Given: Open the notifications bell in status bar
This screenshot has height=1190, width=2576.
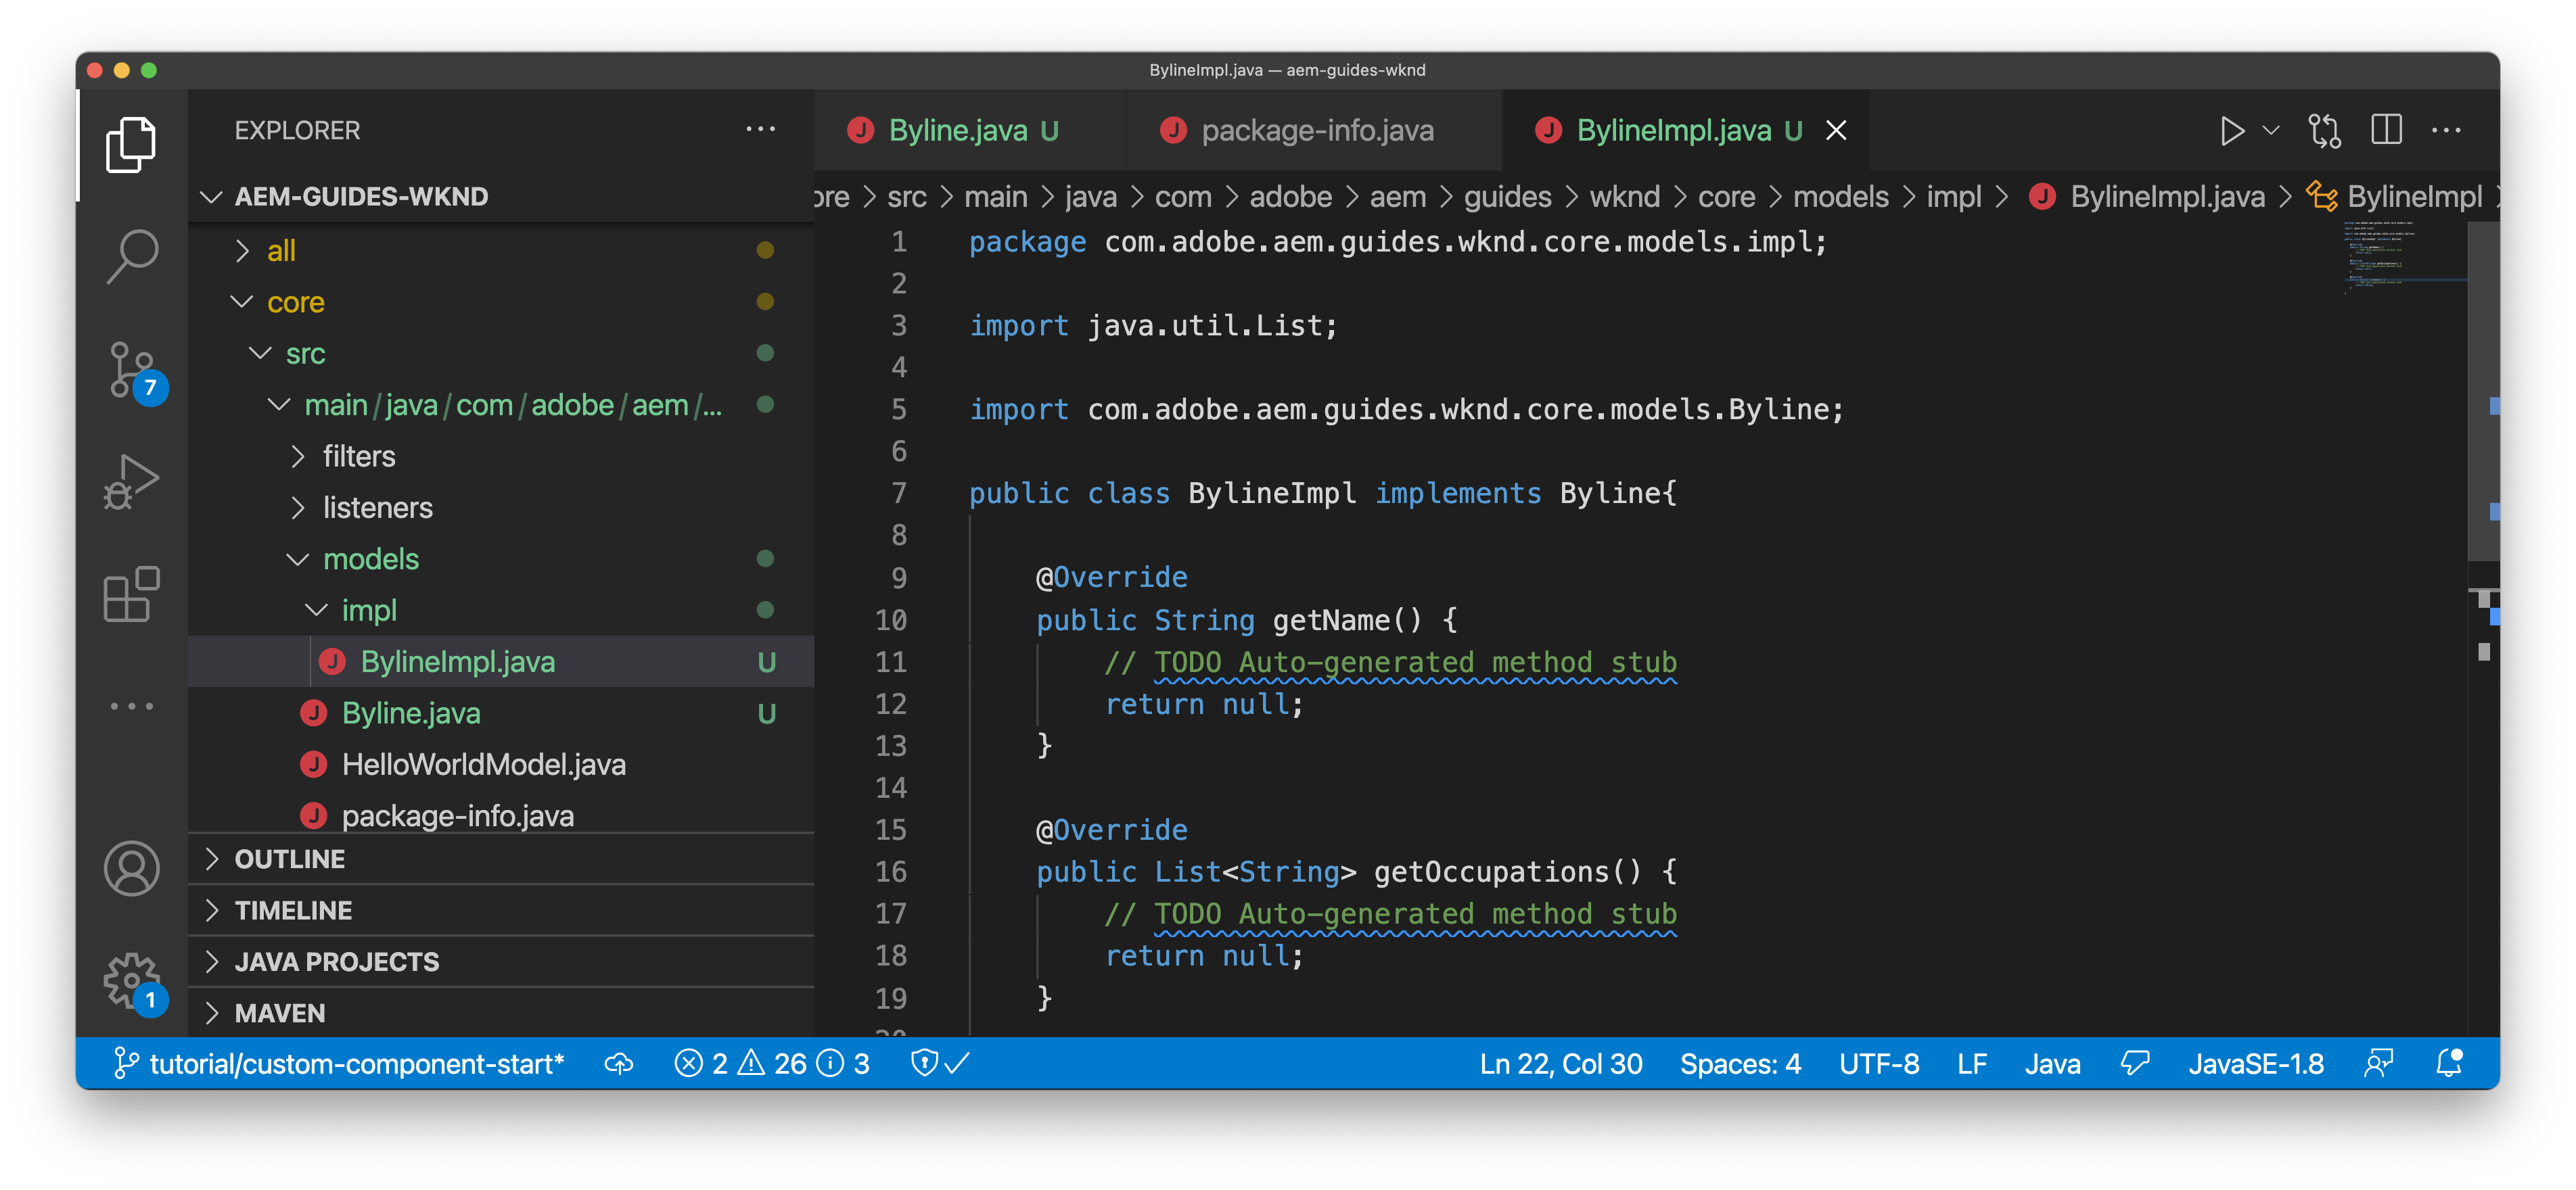Looking at the screenshot, I should pyautogui.click(x=2449, y=1063).
